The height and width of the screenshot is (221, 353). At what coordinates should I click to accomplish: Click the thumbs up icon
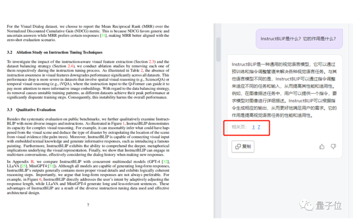point(322,147)
